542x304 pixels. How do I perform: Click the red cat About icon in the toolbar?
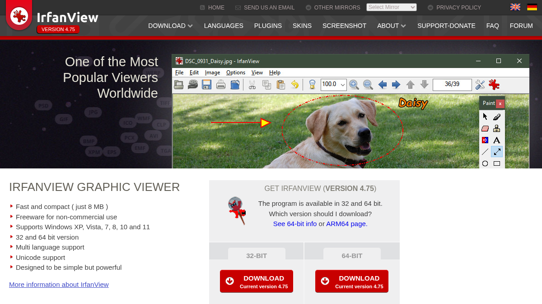click(x=494, y=84)
